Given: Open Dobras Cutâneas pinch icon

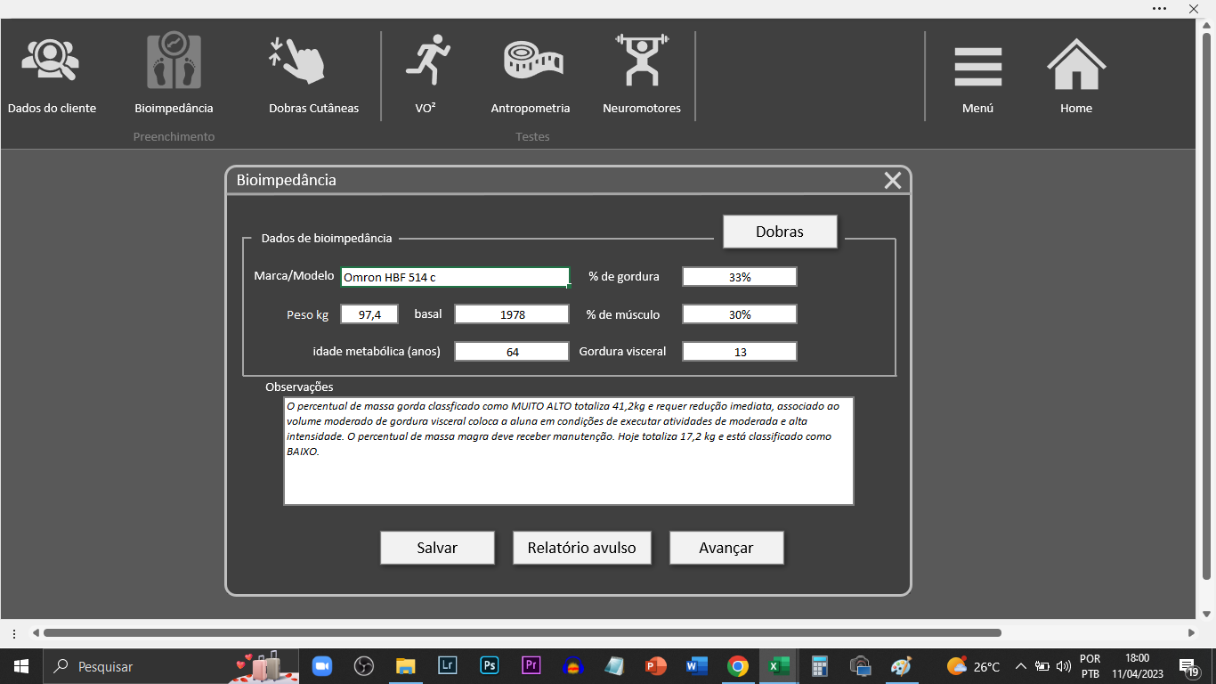Looking at the screenshot, I should pos(298,62).
